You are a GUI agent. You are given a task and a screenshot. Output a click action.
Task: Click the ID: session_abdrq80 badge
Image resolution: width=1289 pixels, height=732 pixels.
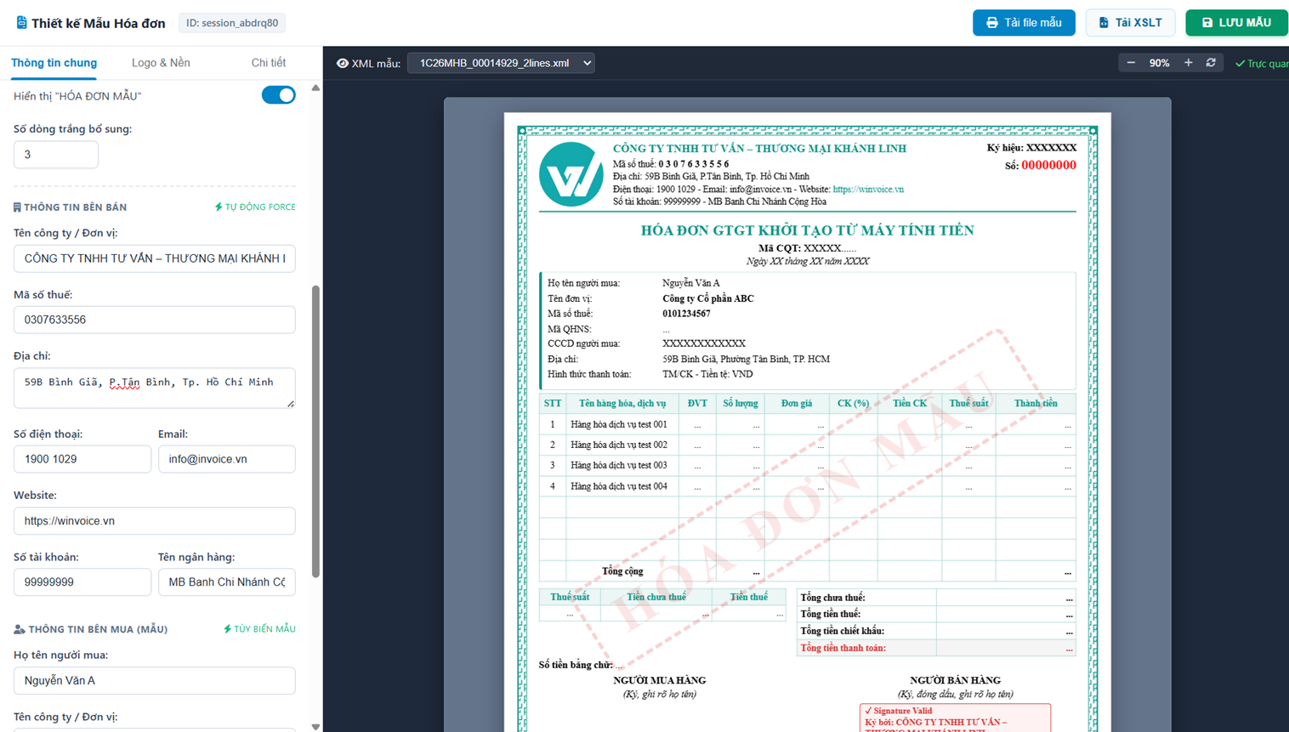coord(232,23)
